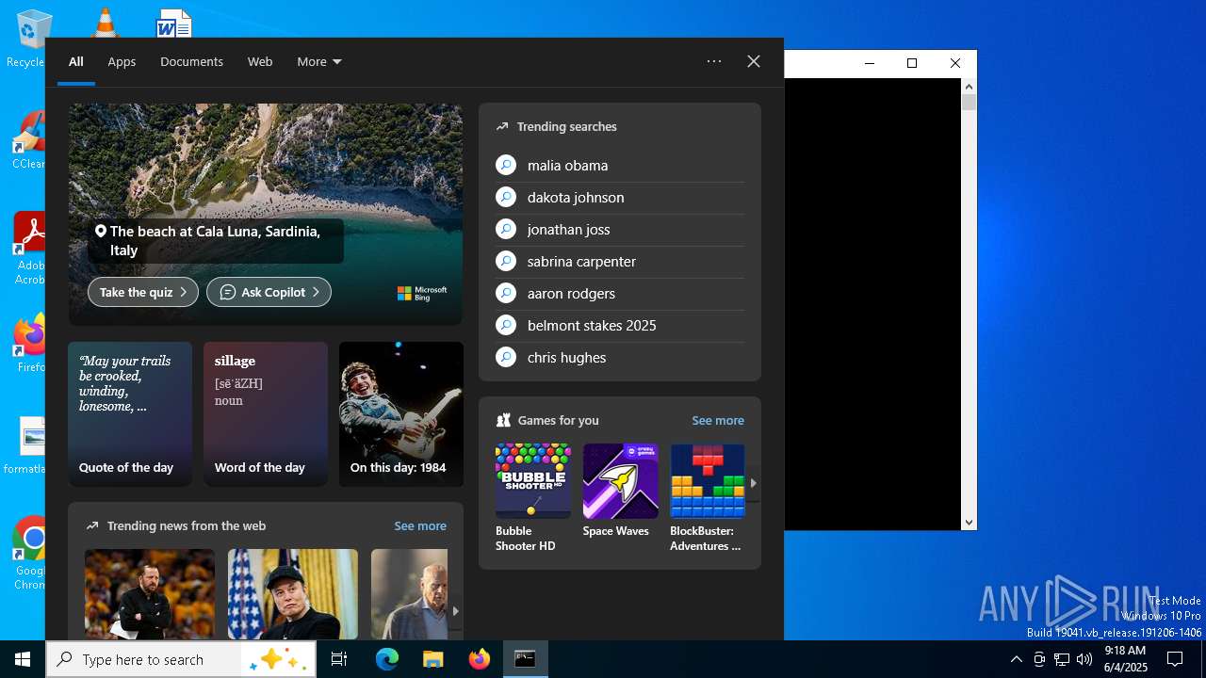1206x678 pixels.
Task: Open the Bubble Shooter HD game
Action: pos(533,497)
